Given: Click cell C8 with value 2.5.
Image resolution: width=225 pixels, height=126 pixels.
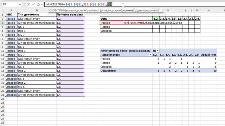Looking at the screenshot, I should pos(70,43).
